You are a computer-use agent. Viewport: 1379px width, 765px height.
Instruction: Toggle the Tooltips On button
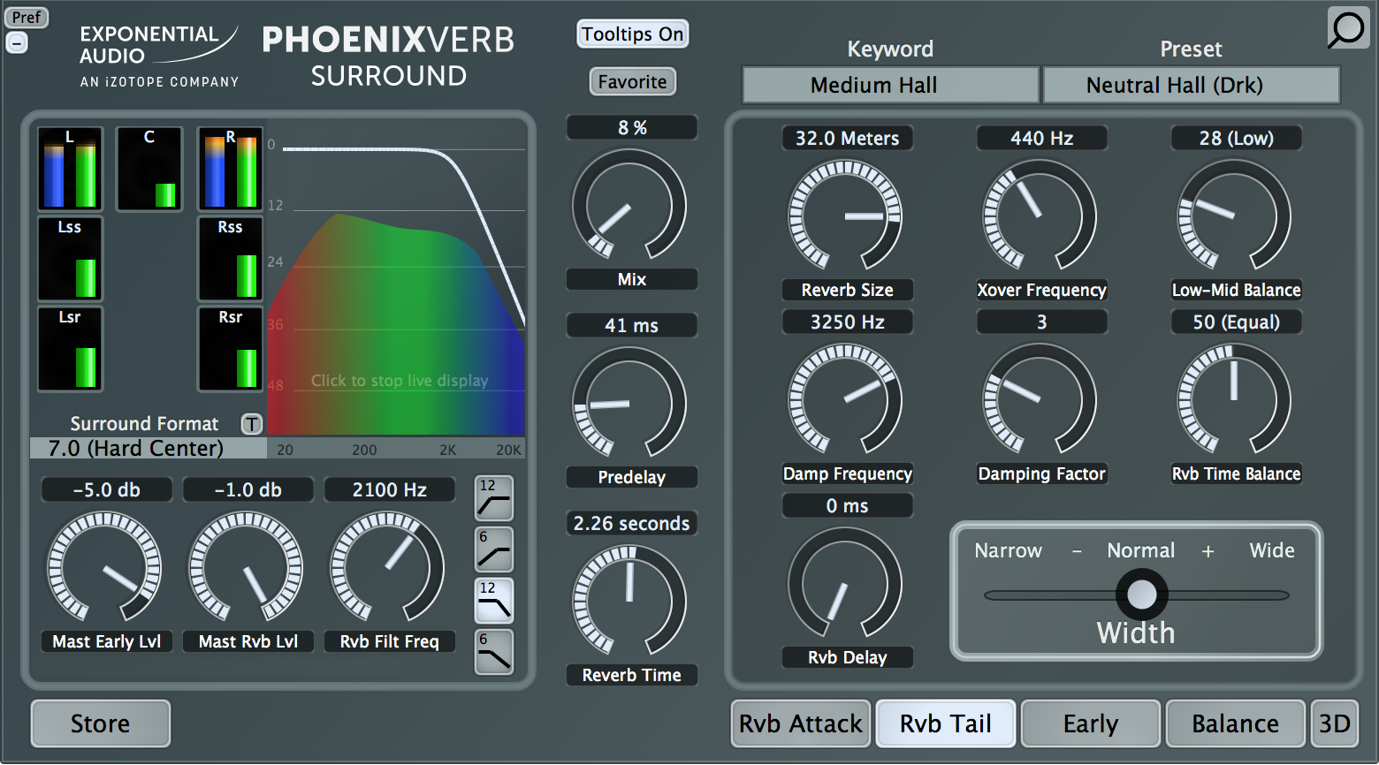coord(632,34)
